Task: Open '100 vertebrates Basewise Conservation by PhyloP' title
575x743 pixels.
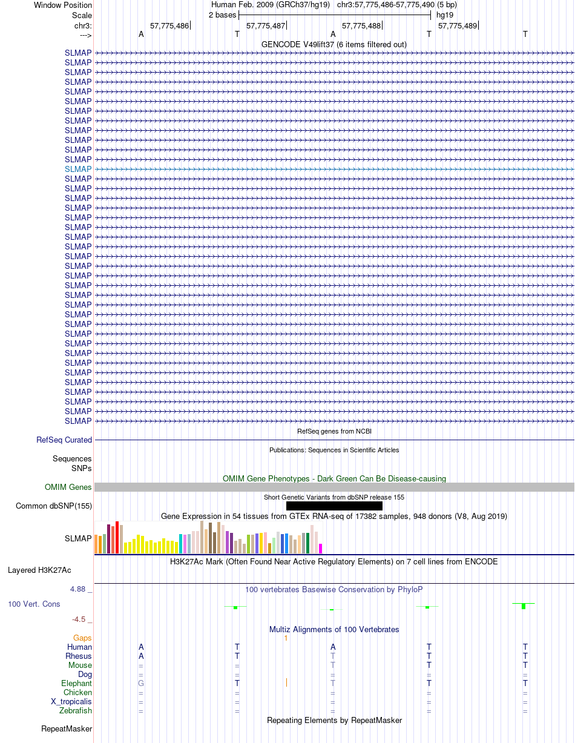Action: tap(334, 589)
